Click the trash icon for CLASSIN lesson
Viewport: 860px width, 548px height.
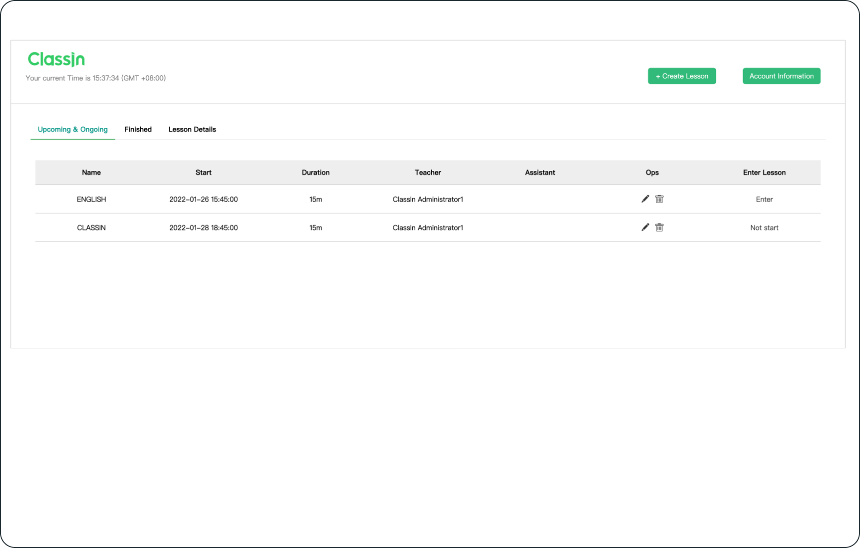coord(659,227)
